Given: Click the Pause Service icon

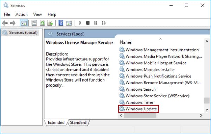Looking at the screenshot, I should [x=96, y=23].
